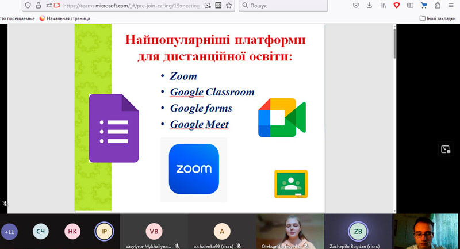Select participant avatar СЧ
Image resolution: width=460 pixels, height=249 pixels.
pos(41,231)
